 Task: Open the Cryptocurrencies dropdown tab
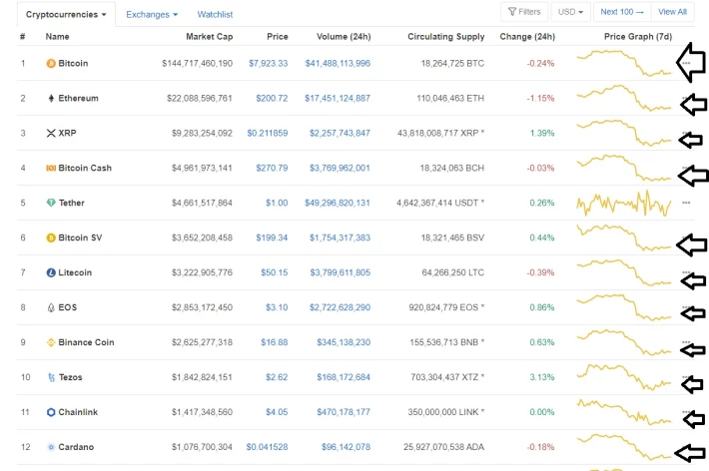pyautogui.click(x=66, y=14)
